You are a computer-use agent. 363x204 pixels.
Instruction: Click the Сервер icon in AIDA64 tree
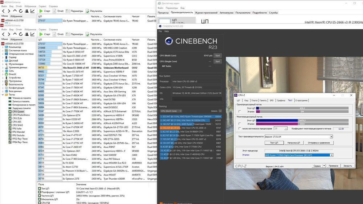pyautogui.click(x=7, y=57)
